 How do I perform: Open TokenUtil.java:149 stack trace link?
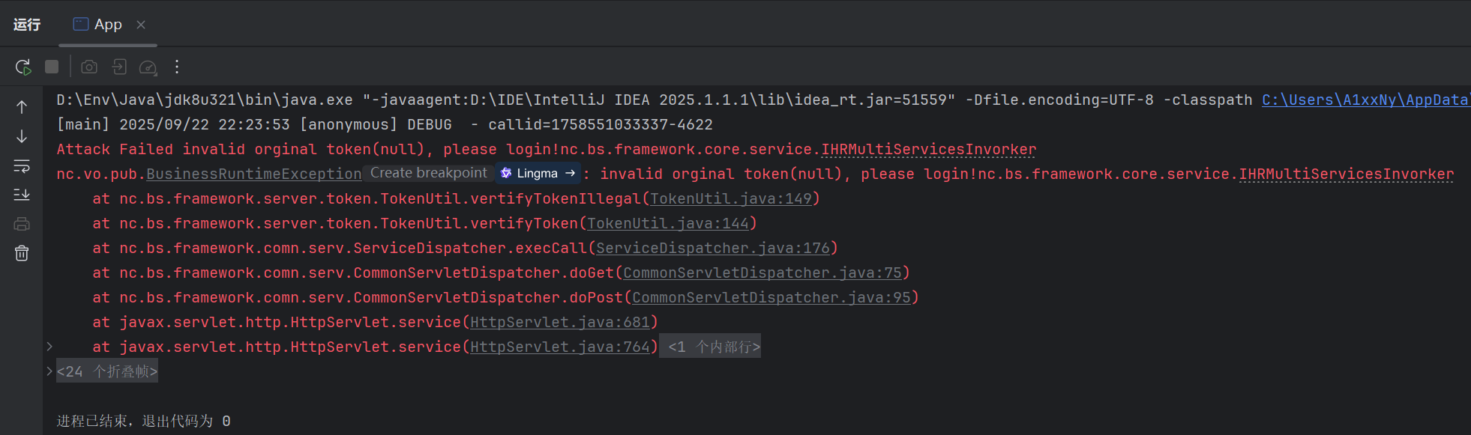coord(731,198)
